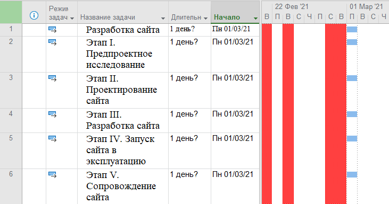Click the select-all corner cell of the table
The width and height of the screenshot is (389, 204).
[x=11, y=12]
